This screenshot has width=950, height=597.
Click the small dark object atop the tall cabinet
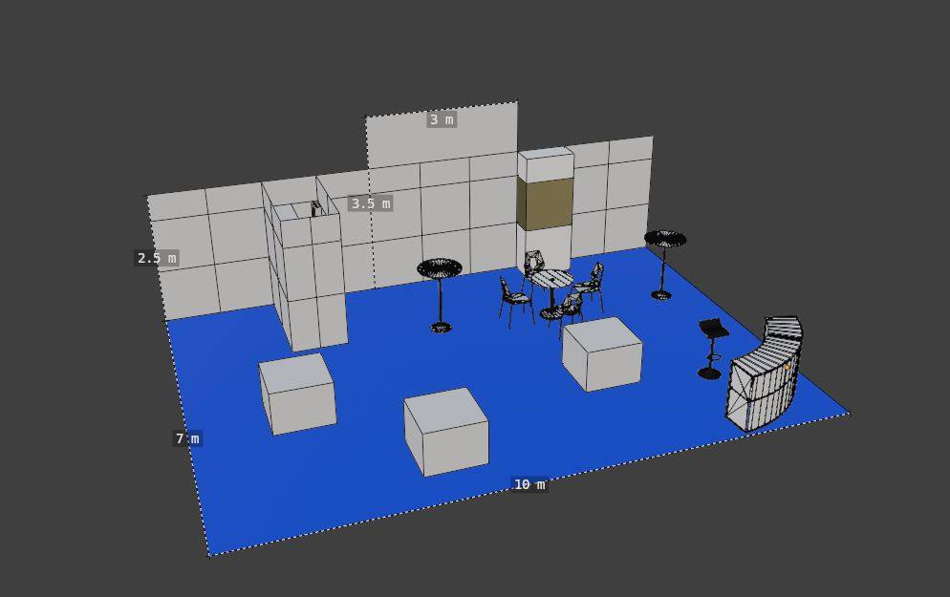pyautogui.click(x=314, y=208)
